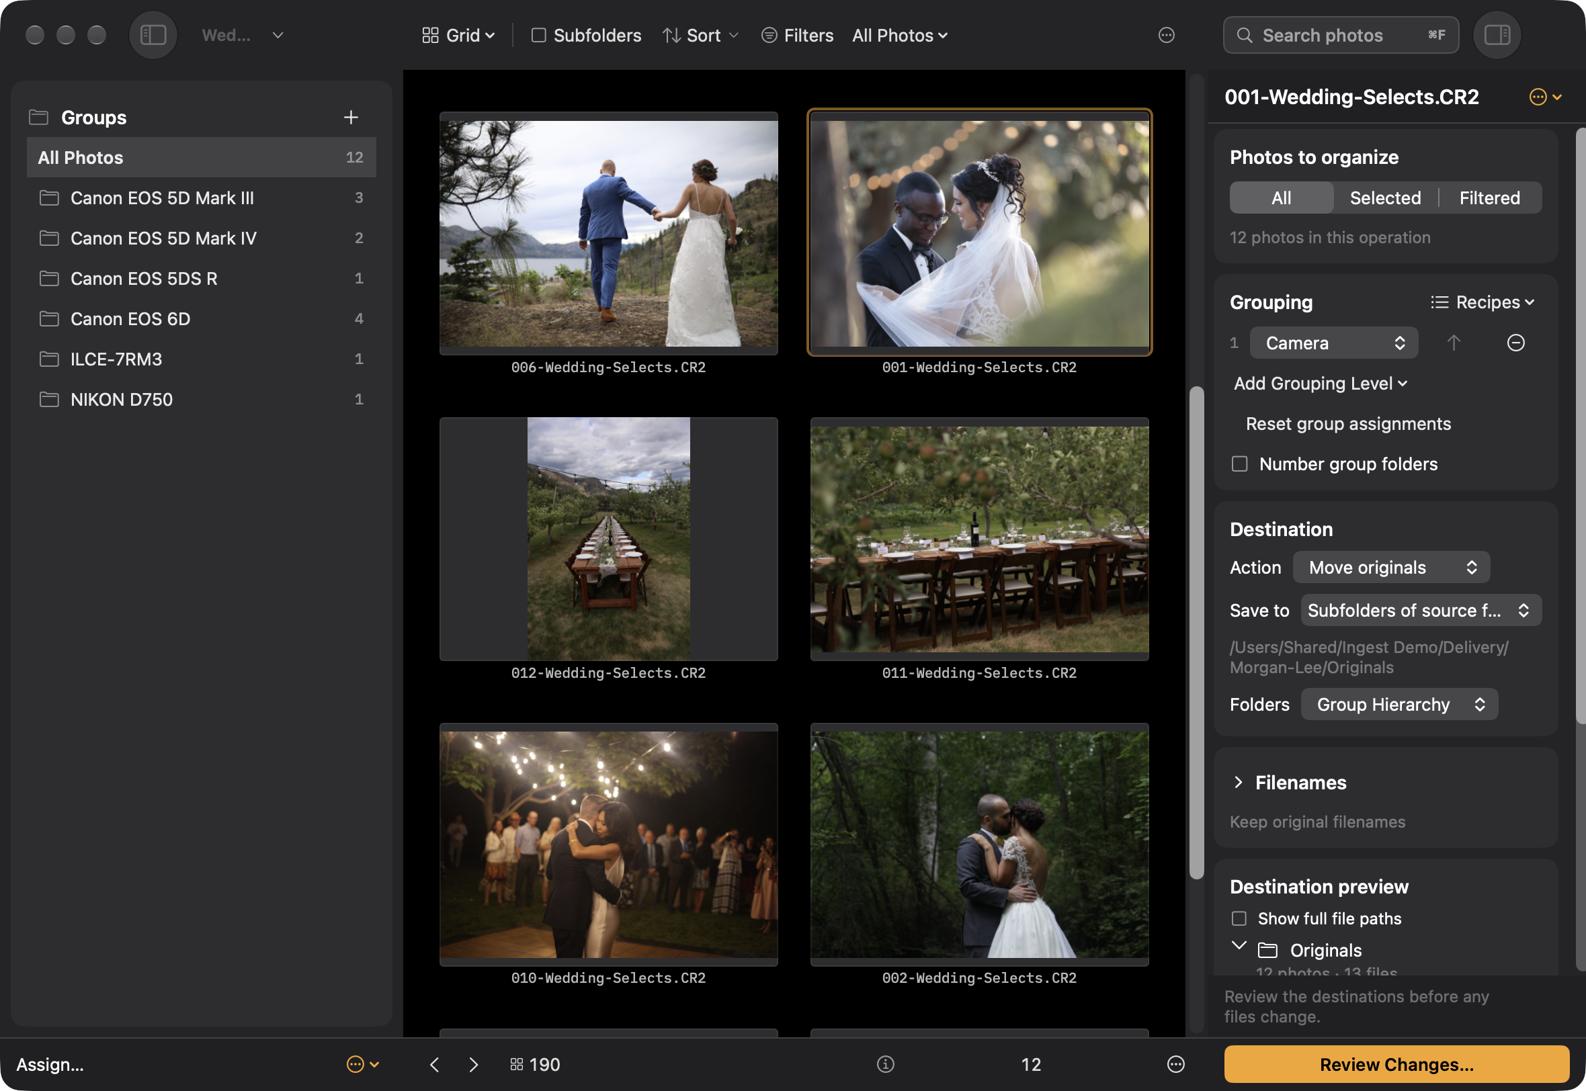Open Sort options in toolbar

[x=701, y=35]
